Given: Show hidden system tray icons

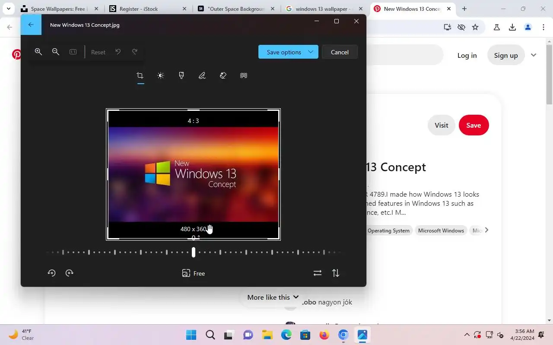Looking at the screenshot, I should (467, 335).
